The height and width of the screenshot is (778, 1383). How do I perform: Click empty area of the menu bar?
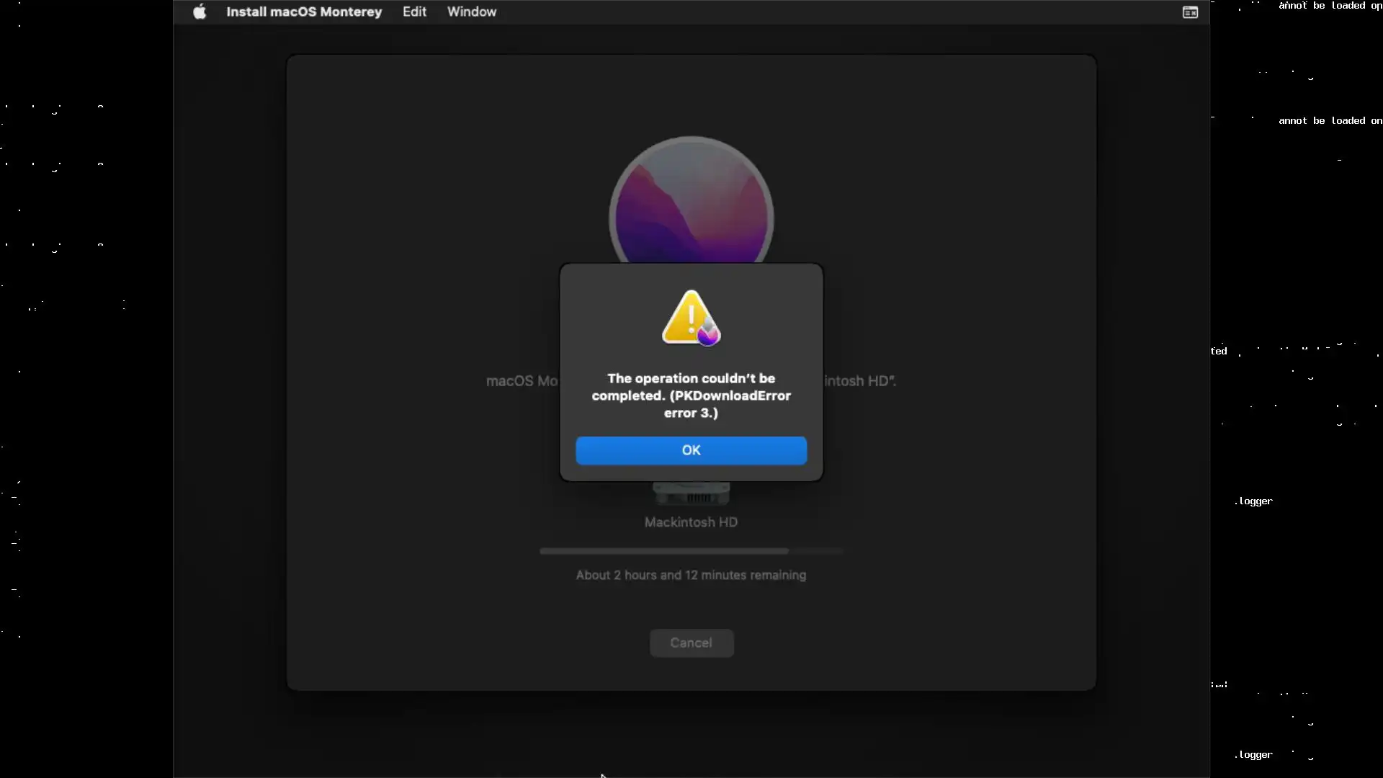pyautogui.click(x=828, y=12)
